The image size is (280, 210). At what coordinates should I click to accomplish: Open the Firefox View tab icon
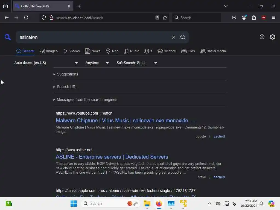point(5,6)
